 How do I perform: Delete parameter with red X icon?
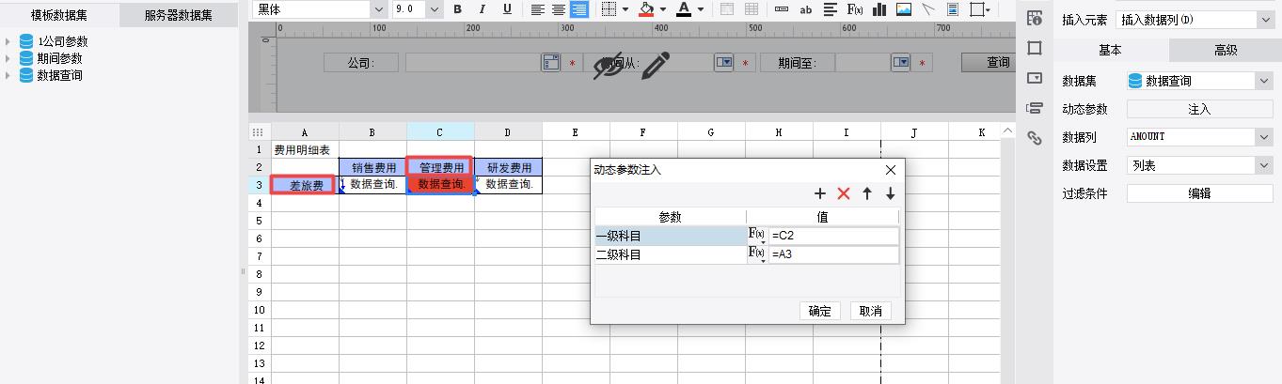tap(844, 193)
